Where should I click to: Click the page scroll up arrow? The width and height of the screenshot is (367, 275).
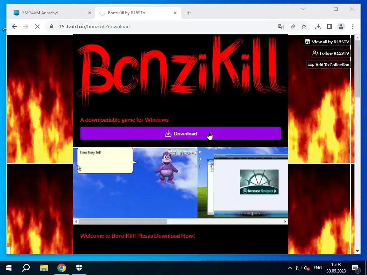tap(357, 37)
